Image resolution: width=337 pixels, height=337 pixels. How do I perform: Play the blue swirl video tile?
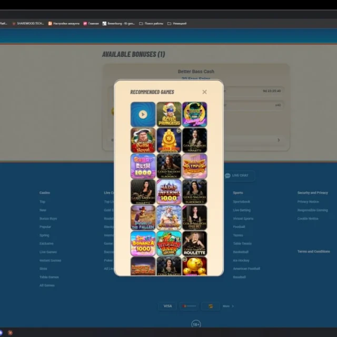[x=143, y=114]
